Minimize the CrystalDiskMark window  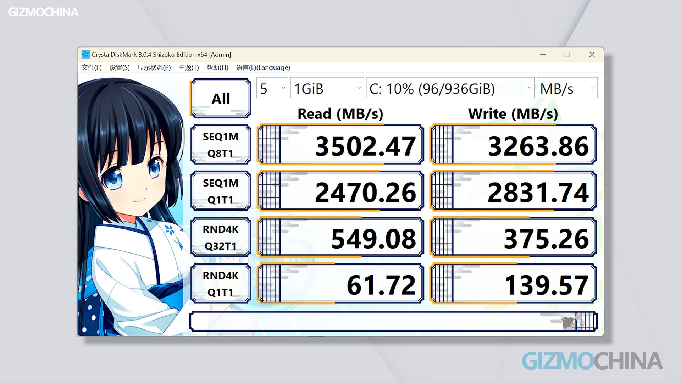(543, 54)
